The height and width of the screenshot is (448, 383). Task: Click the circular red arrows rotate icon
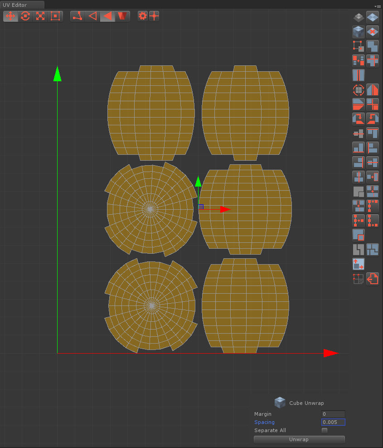359,90
